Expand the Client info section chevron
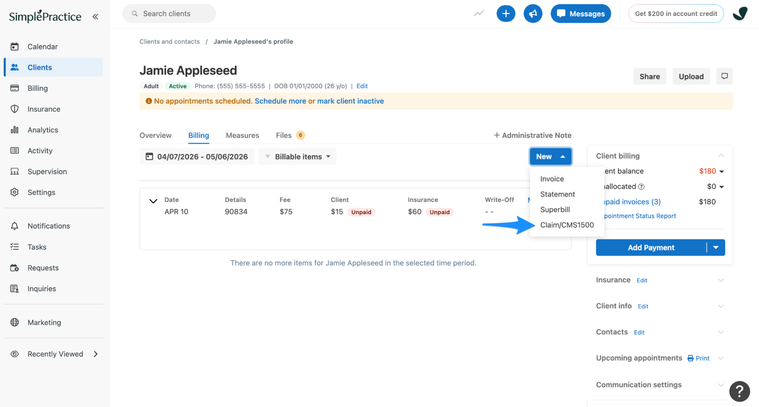Viewport: 759px width, 407px height. pos(721,306)
